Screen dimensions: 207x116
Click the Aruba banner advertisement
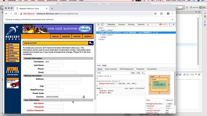coord(57,29)
